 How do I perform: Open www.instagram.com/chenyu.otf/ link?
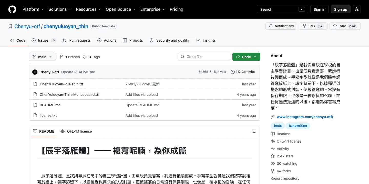(305, 117)
